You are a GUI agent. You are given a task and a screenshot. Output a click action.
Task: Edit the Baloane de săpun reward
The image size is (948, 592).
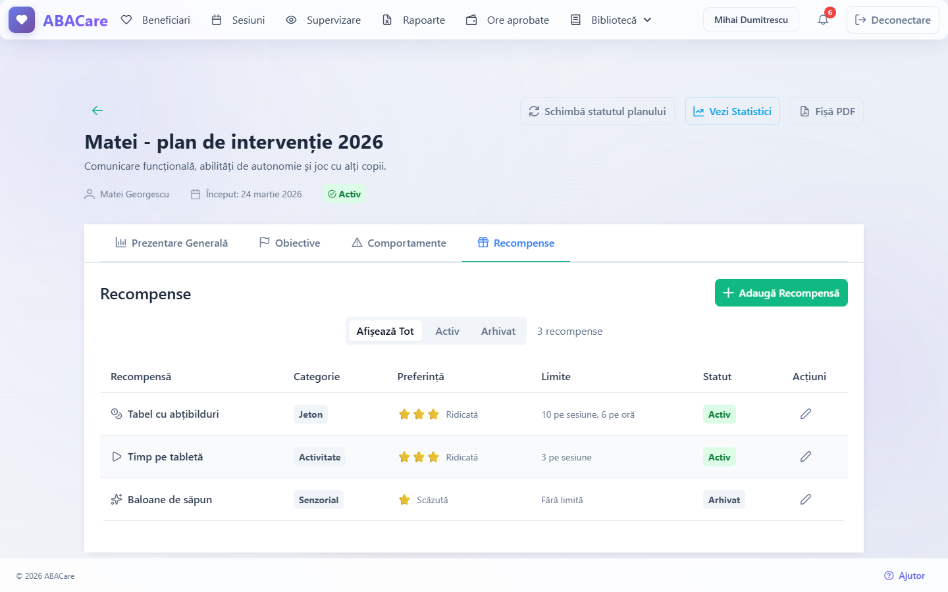pyautogui.click(x=806, y=499)
